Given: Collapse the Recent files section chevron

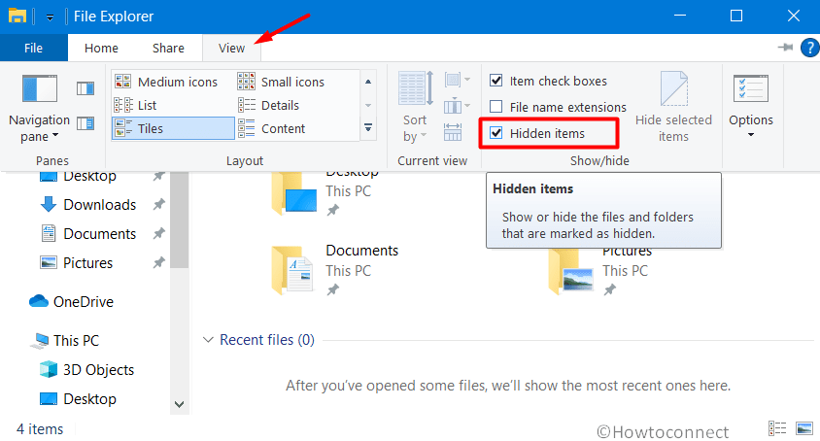Looking at the screenshot, I should click(208, 340).
